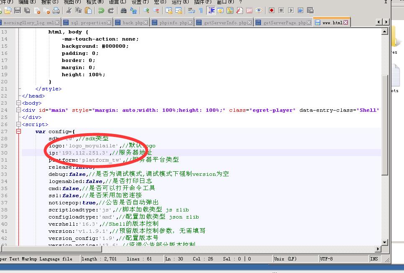Click the Save All toolbar icon
Viewport: 404px width, 273px height.
[27, 10]
